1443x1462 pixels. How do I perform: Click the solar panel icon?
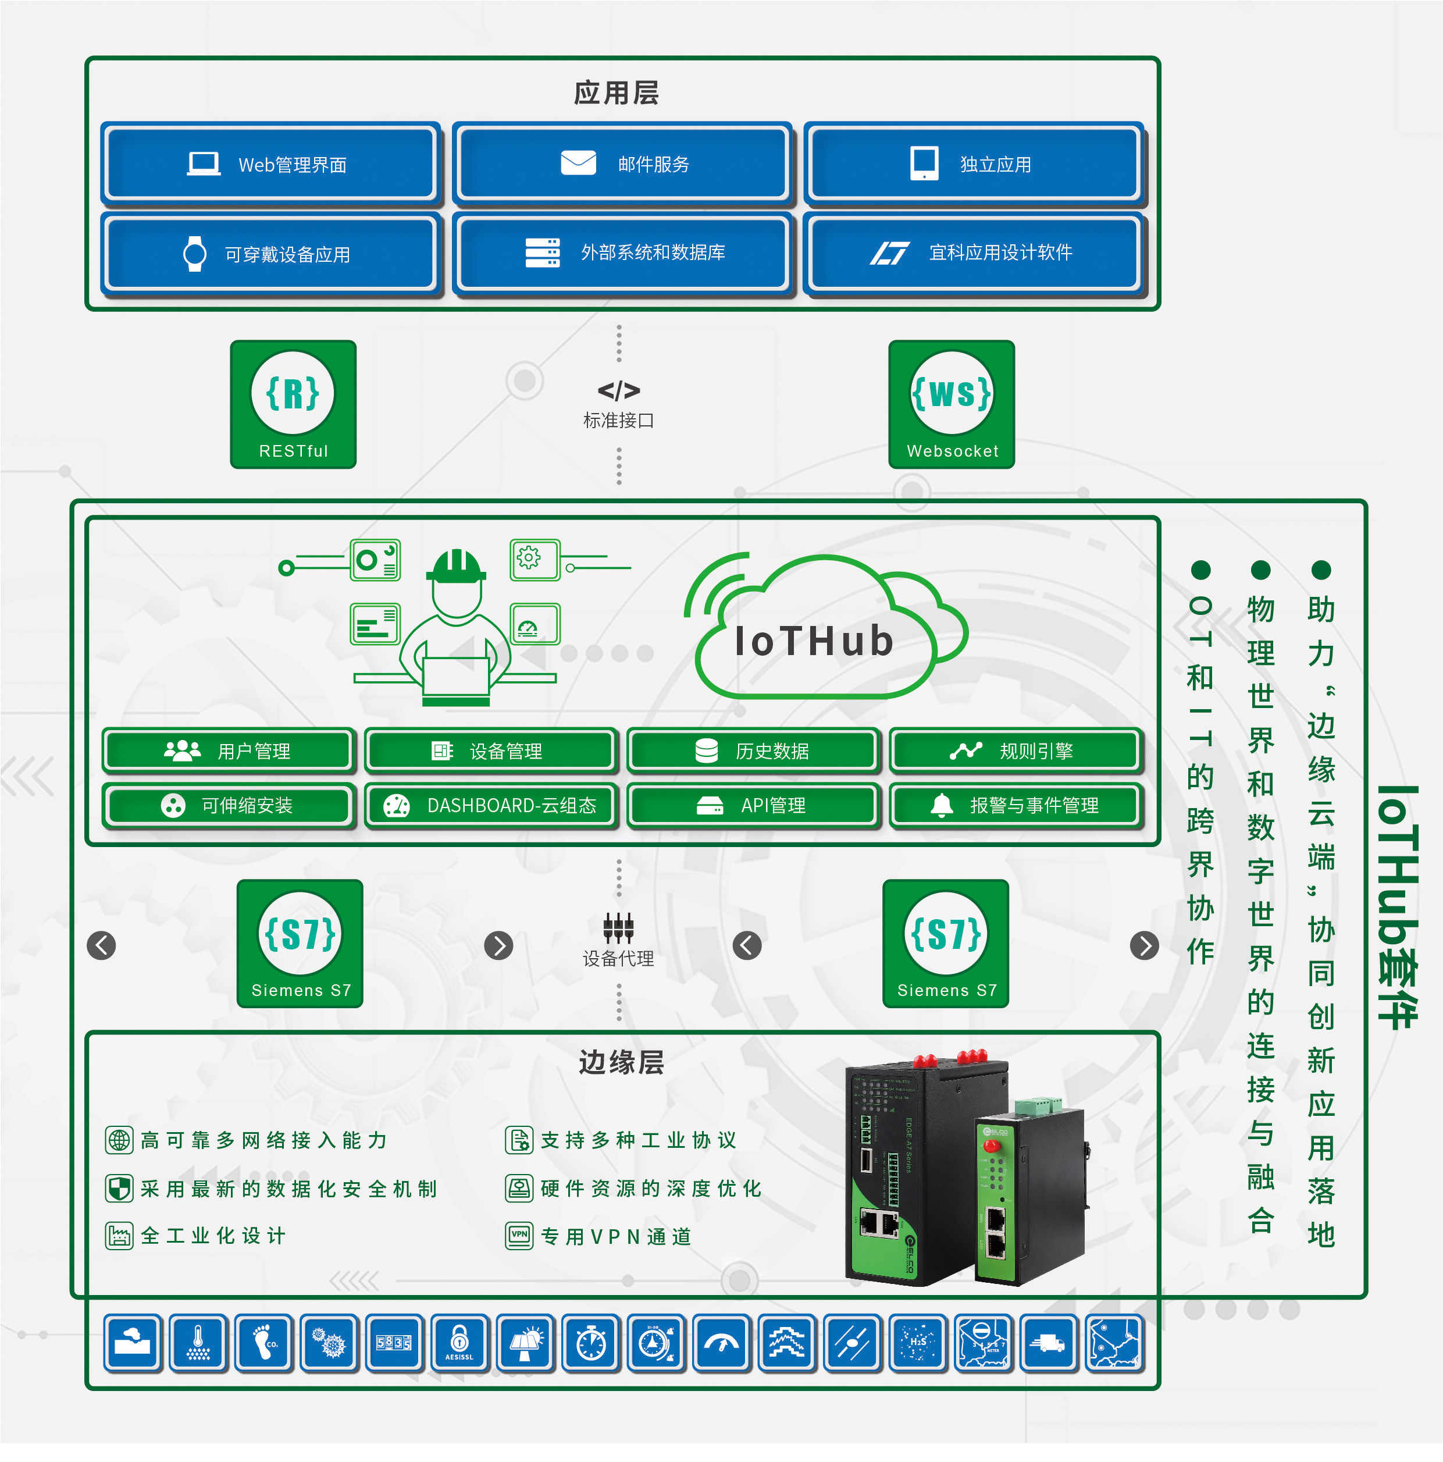point(525,1343)
